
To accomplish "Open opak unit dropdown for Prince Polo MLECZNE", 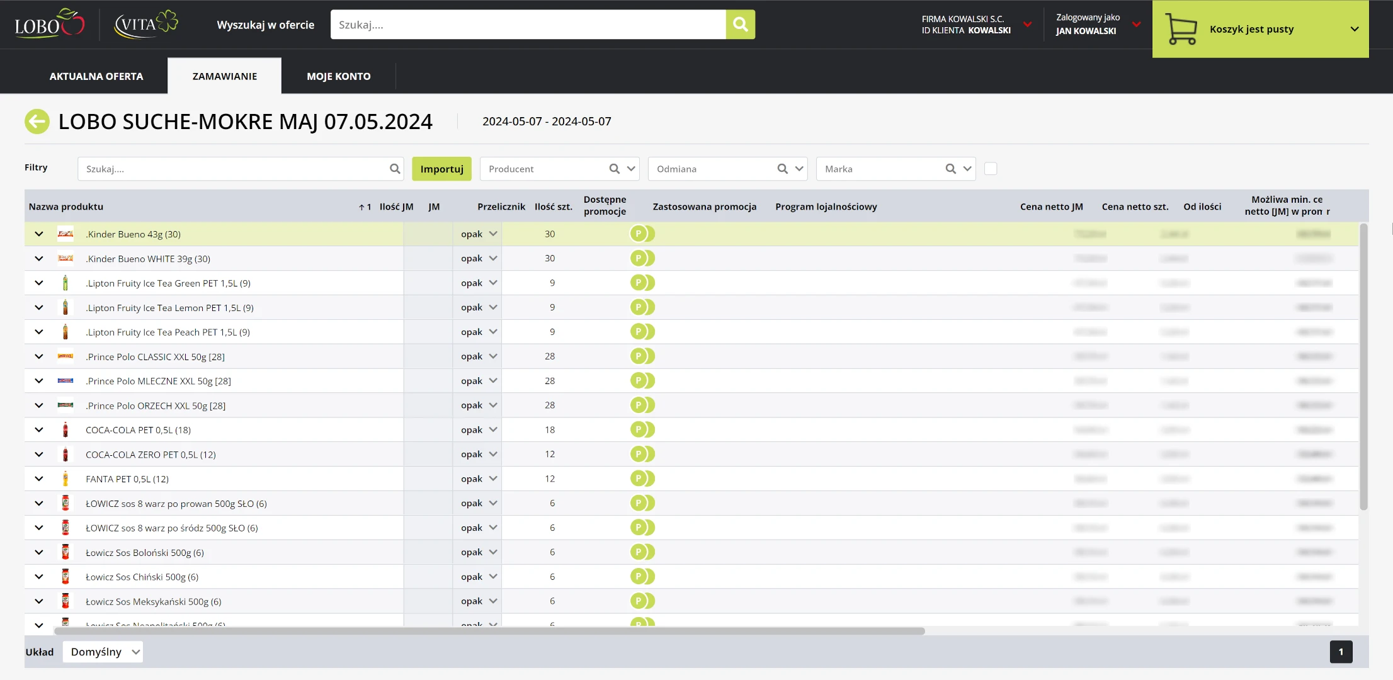I will 479,381.
